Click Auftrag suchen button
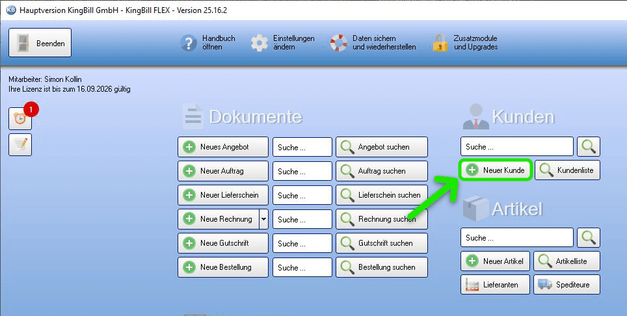Image resolution: width=627 pixels, height=316 pixels. [x=382, y=171]
